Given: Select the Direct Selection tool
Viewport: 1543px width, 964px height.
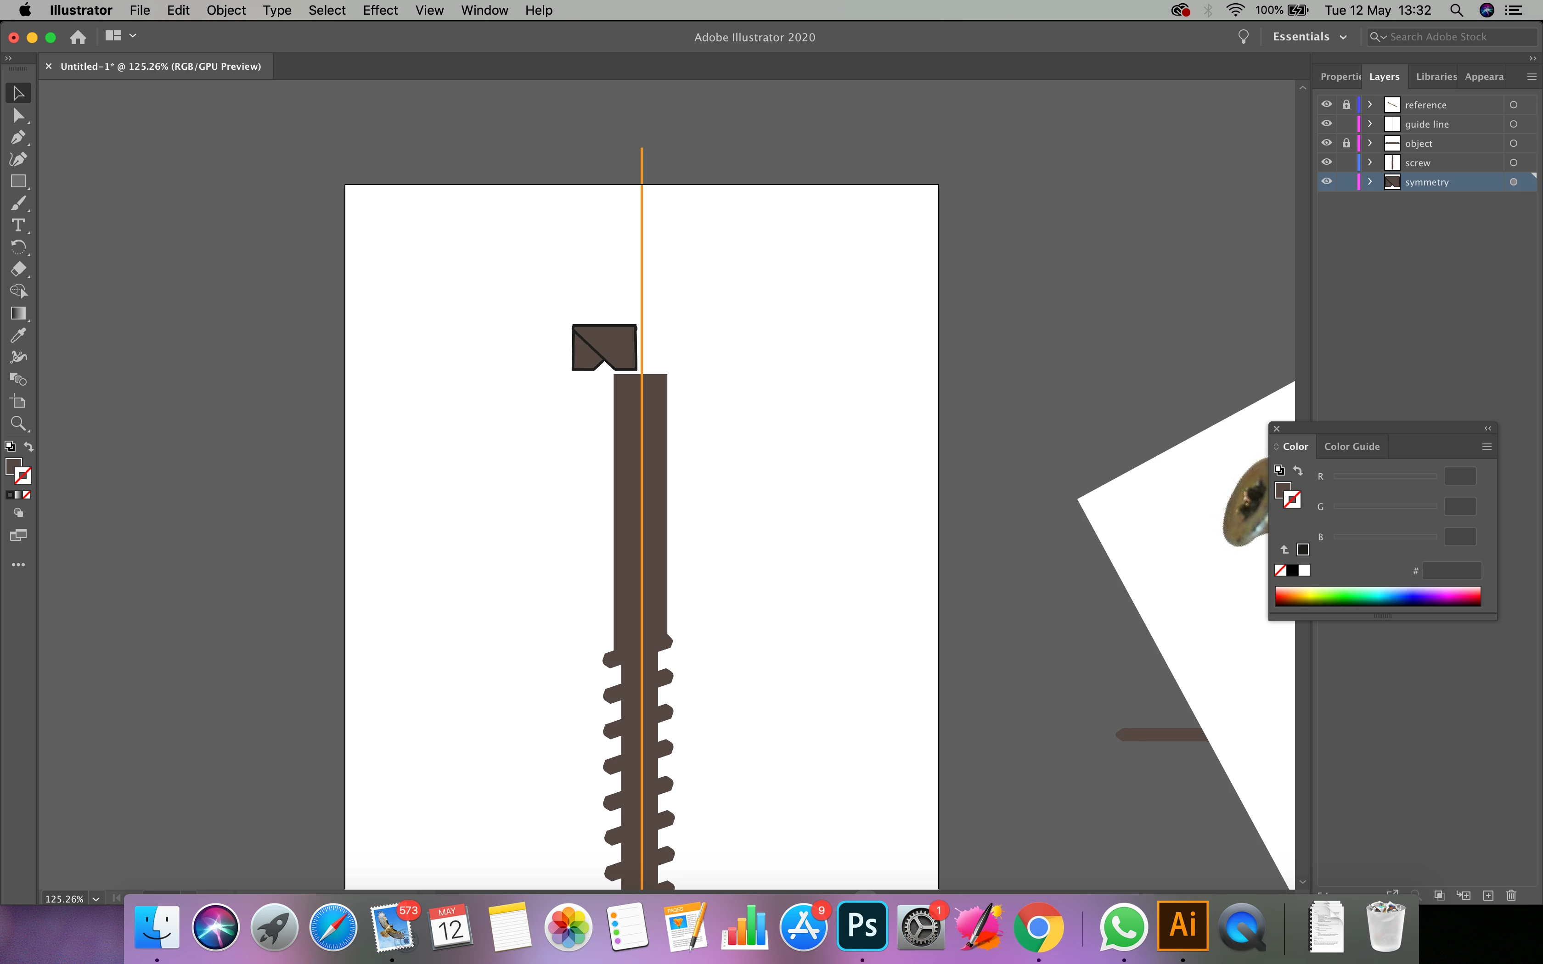Looking at the screenshot, I should [x=18, y=115].
